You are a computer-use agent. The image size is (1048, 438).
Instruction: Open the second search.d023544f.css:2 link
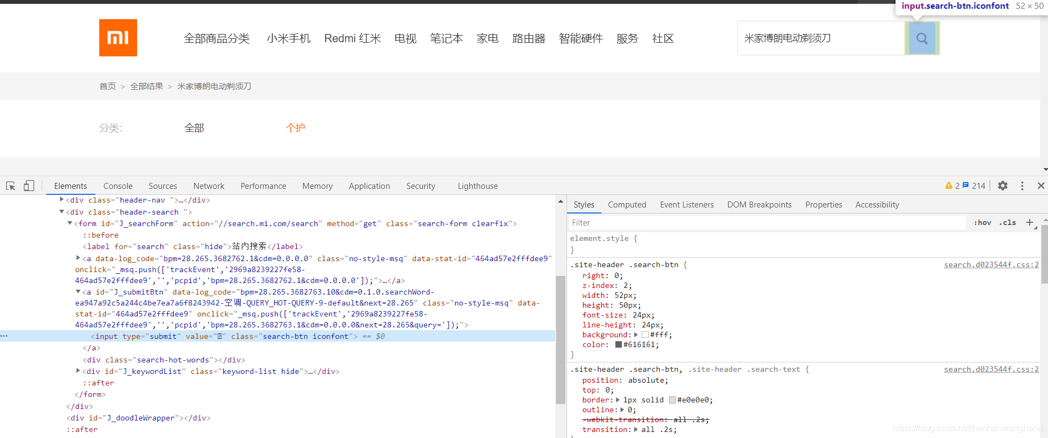(x=991, y=369)
